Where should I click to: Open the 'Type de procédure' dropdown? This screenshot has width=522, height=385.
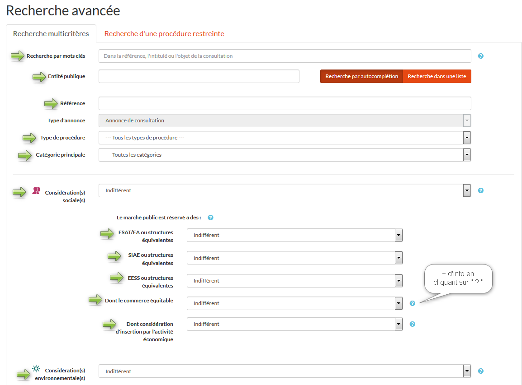[285, 138]
